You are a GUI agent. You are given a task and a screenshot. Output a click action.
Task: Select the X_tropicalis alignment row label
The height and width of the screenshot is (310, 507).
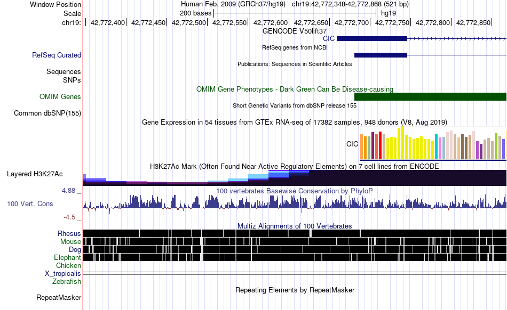[63, 274]
